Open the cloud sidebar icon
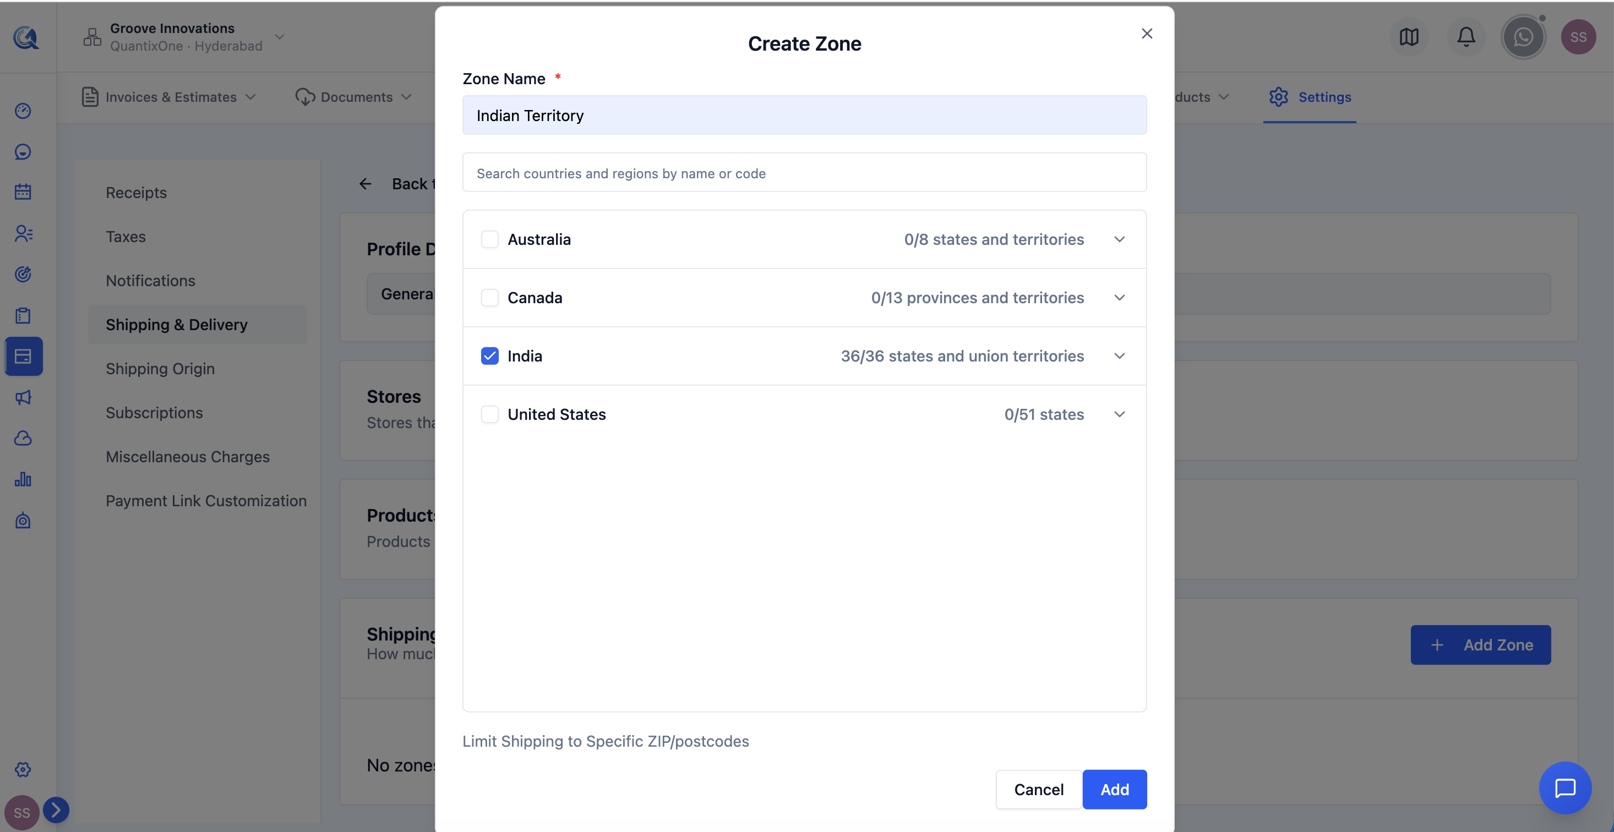The image size is (1614, 832). point(23,438)
